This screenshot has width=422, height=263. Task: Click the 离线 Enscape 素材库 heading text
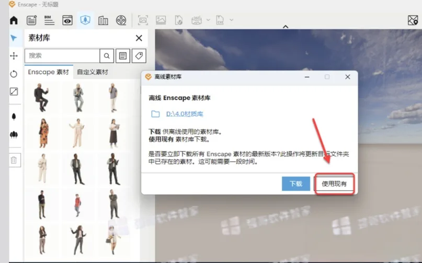click(179, 98)
